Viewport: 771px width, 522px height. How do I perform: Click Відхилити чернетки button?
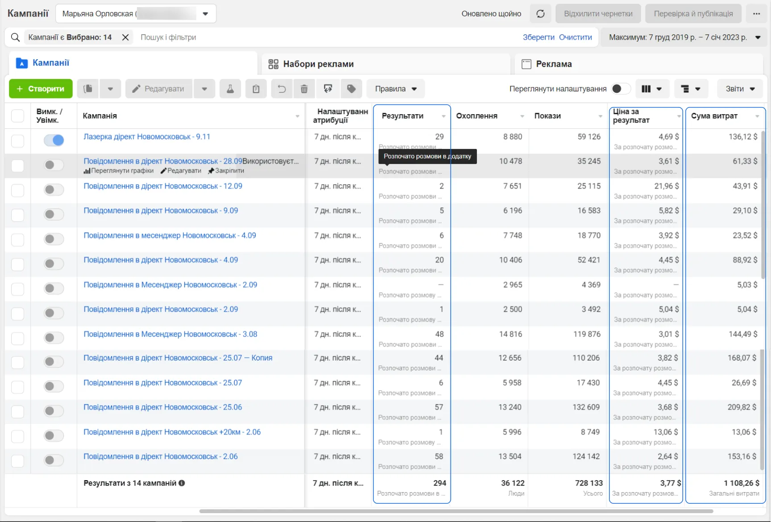[x=598, y=14]
